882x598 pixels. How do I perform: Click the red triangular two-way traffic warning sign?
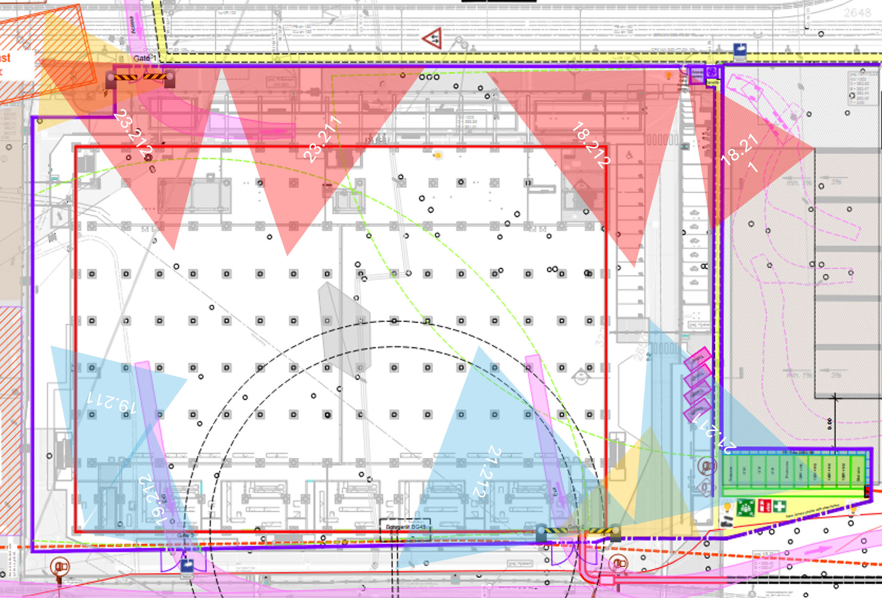coord(432,39)
